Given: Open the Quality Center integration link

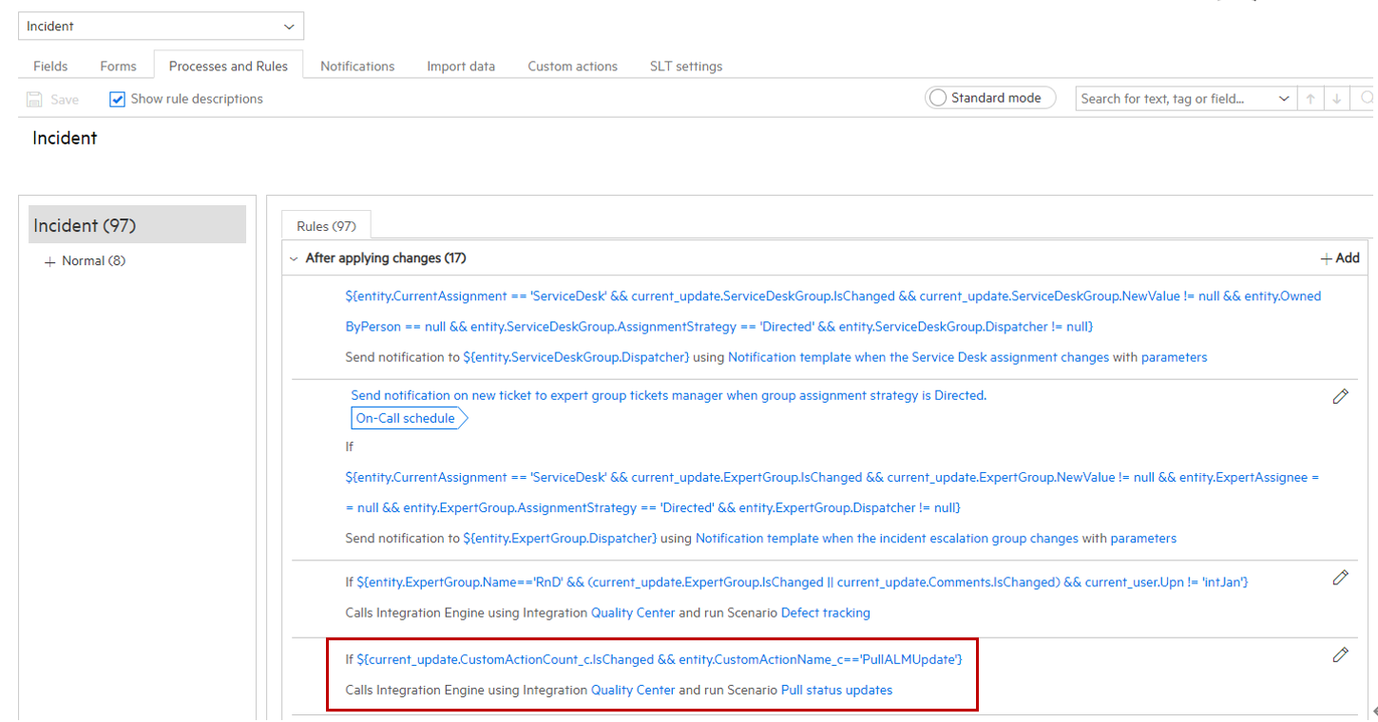Looking at the screenshot, I should 633,613.
